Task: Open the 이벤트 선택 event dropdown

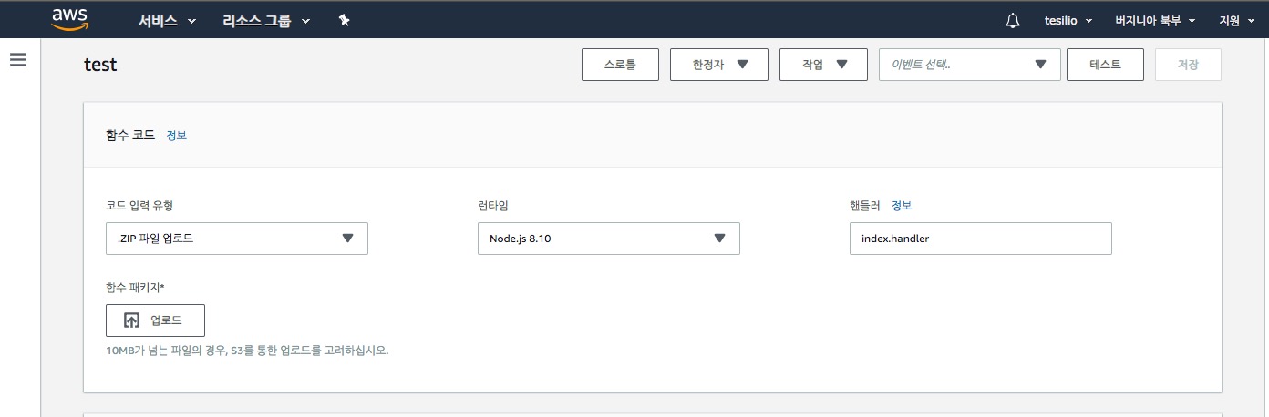Action: click(x=969, y=65)
